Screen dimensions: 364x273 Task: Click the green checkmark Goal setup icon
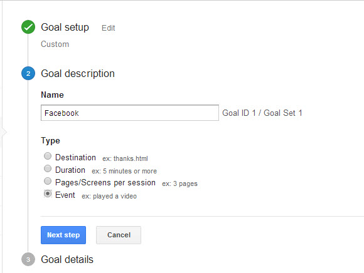click(x=28, y=27)
